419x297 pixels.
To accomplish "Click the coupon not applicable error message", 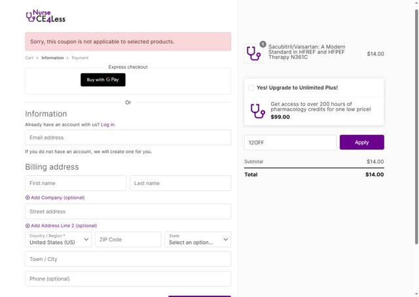I will 128,42.
